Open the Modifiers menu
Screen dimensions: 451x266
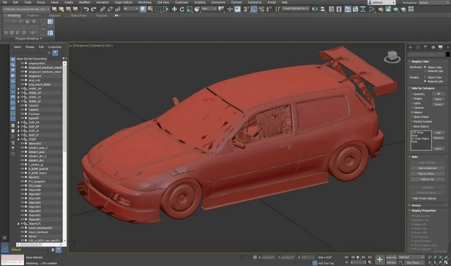[x=85, y=2]
